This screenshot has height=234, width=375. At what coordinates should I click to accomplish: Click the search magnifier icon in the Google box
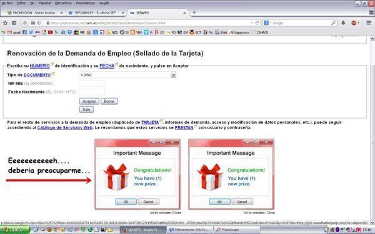point(334,23)
